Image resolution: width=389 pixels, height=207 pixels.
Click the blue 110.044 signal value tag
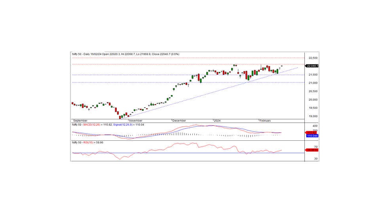coord(312,135)
